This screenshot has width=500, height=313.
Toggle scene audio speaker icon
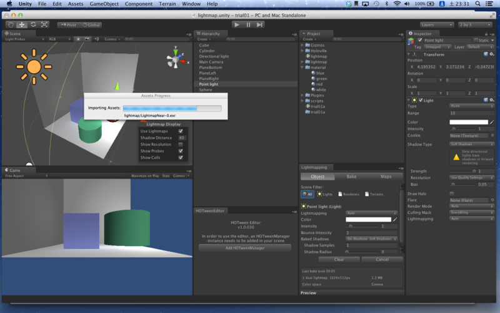click(96, 39)
